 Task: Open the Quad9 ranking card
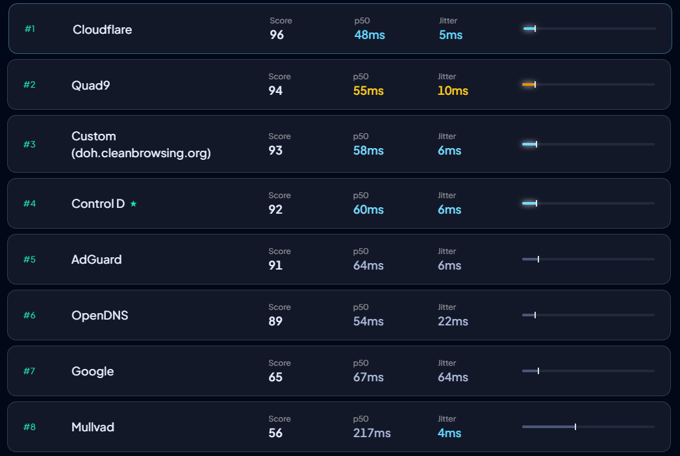click(338, 84)
